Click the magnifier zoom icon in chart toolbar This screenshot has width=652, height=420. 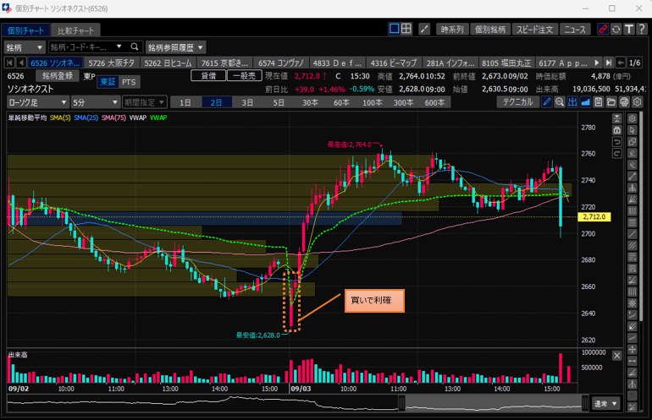(x=560, y=102)
